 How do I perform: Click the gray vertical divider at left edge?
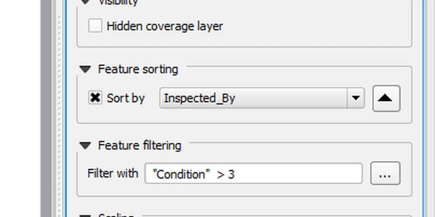point(46,108)
